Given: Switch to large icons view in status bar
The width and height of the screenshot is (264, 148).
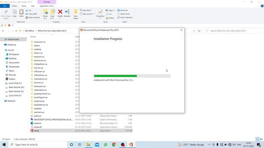Looking at the screenshot, I should [262, 139].
